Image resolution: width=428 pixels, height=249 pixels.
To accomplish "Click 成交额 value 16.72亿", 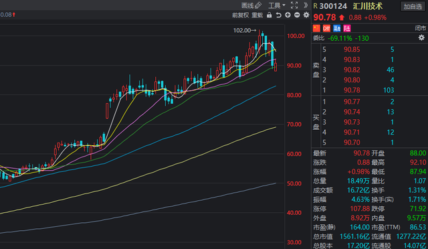I will pos(358,190).
